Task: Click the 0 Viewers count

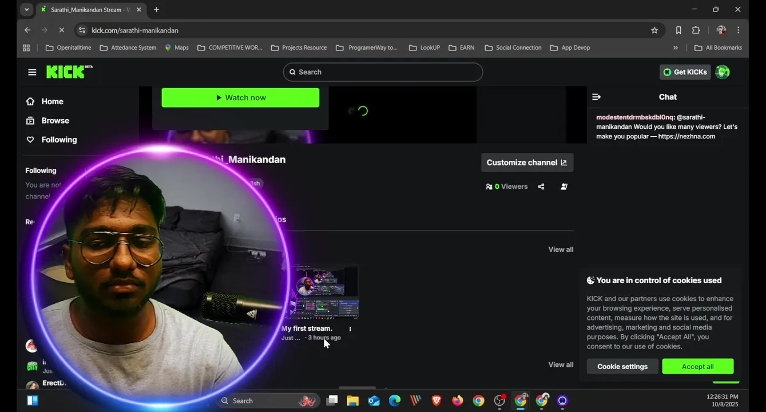Action: (x=507, y=187)
